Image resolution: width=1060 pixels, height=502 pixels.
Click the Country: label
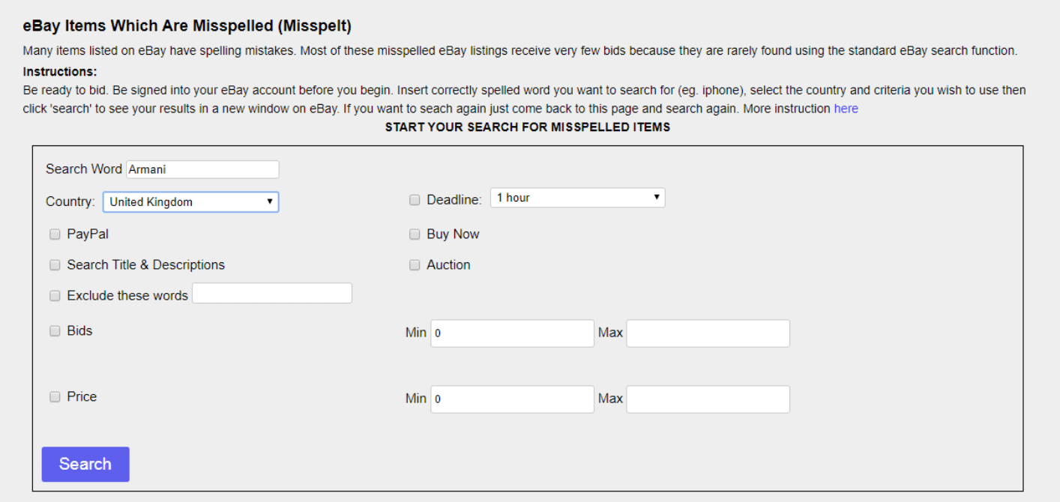click(70, 202)
